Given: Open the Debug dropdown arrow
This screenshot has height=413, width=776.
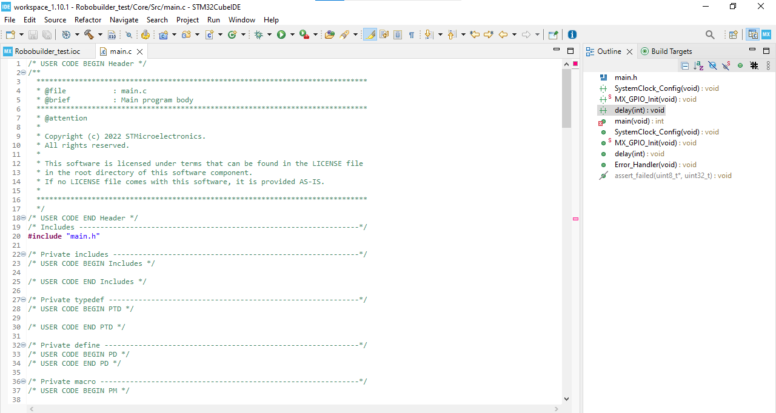Looking at the screenshot, I should [270, 35].
